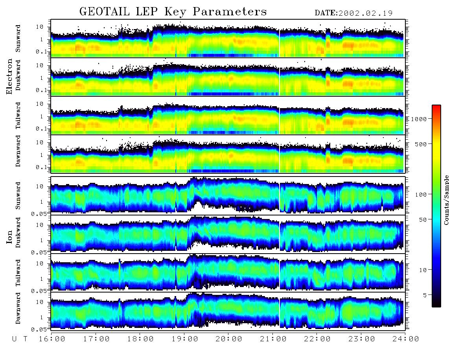Click the 23:00 time tick label
The image size is (449, 346).
361,339
